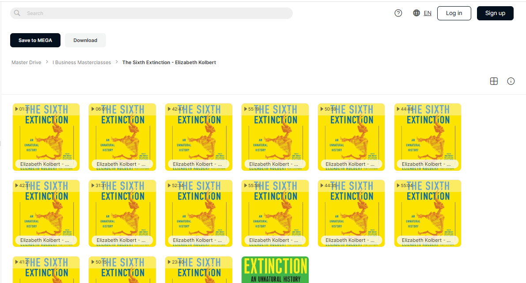Open the audio thumbnail with duration 31:31

pos(122,213)
